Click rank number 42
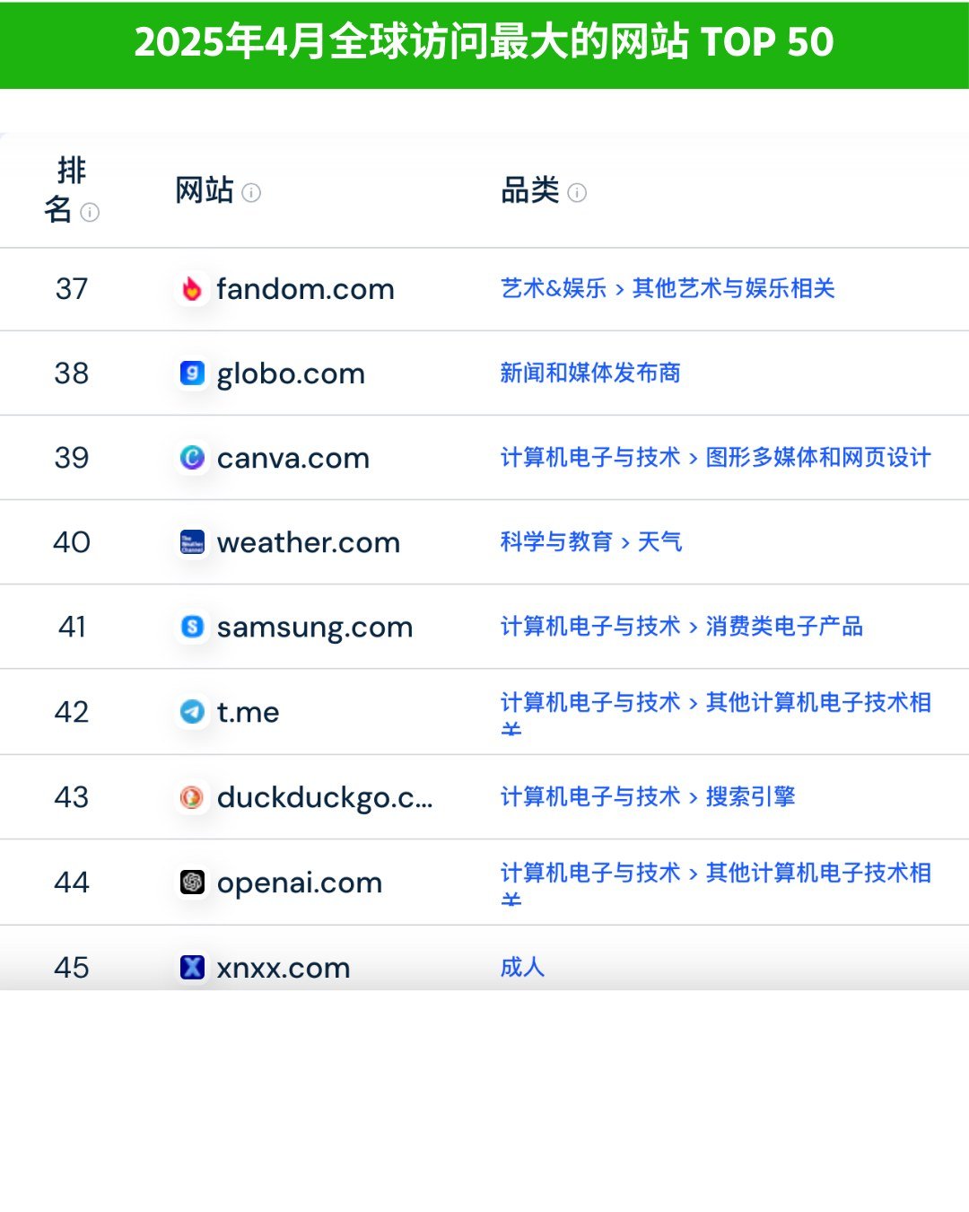The width and height of the screenshot is (969, 1212). (x=72, y=712)
